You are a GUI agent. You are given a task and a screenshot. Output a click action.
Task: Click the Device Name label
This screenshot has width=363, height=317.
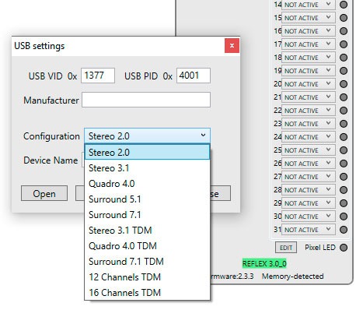point(51,160)
